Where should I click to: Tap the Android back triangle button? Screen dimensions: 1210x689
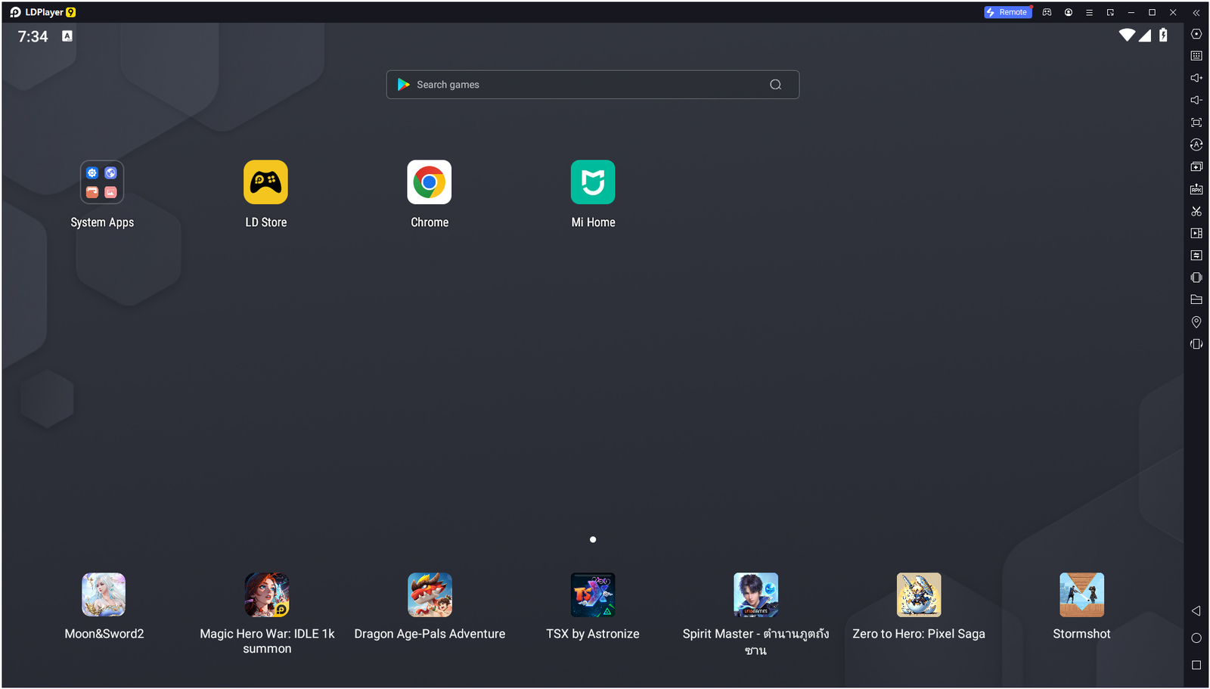[x=1196, y=610]
